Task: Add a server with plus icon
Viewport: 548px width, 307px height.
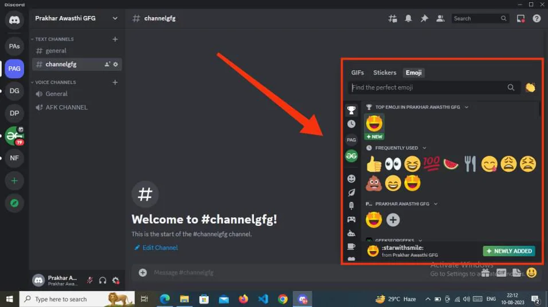Action: tap(14, 181)
